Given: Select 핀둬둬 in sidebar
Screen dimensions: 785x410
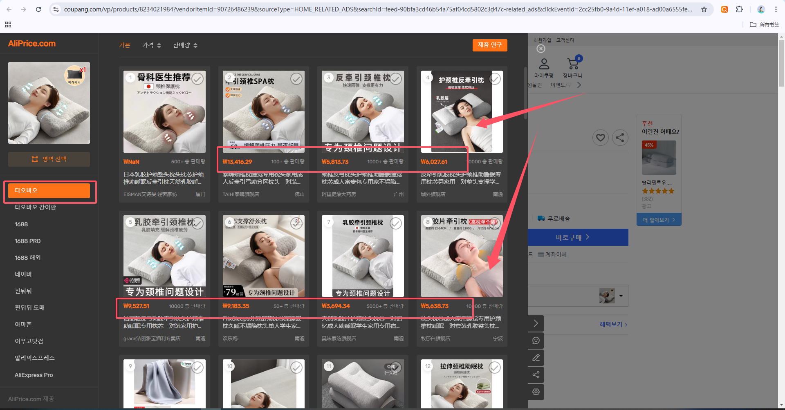Looking at the screenshot, I should [x=23, y=291].
